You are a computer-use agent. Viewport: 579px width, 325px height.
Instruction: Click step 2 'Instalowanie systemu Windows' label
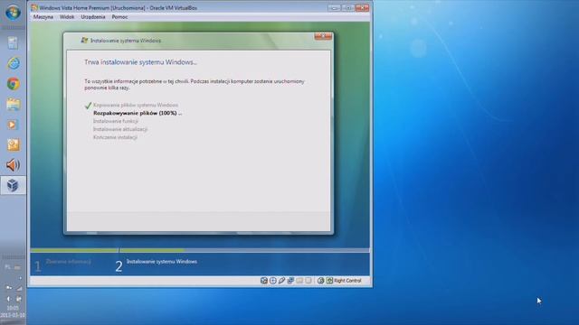(162, 262)
